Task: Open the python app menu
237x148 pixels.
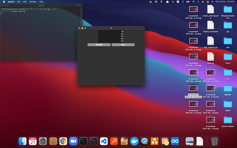Action: (11, 2)
